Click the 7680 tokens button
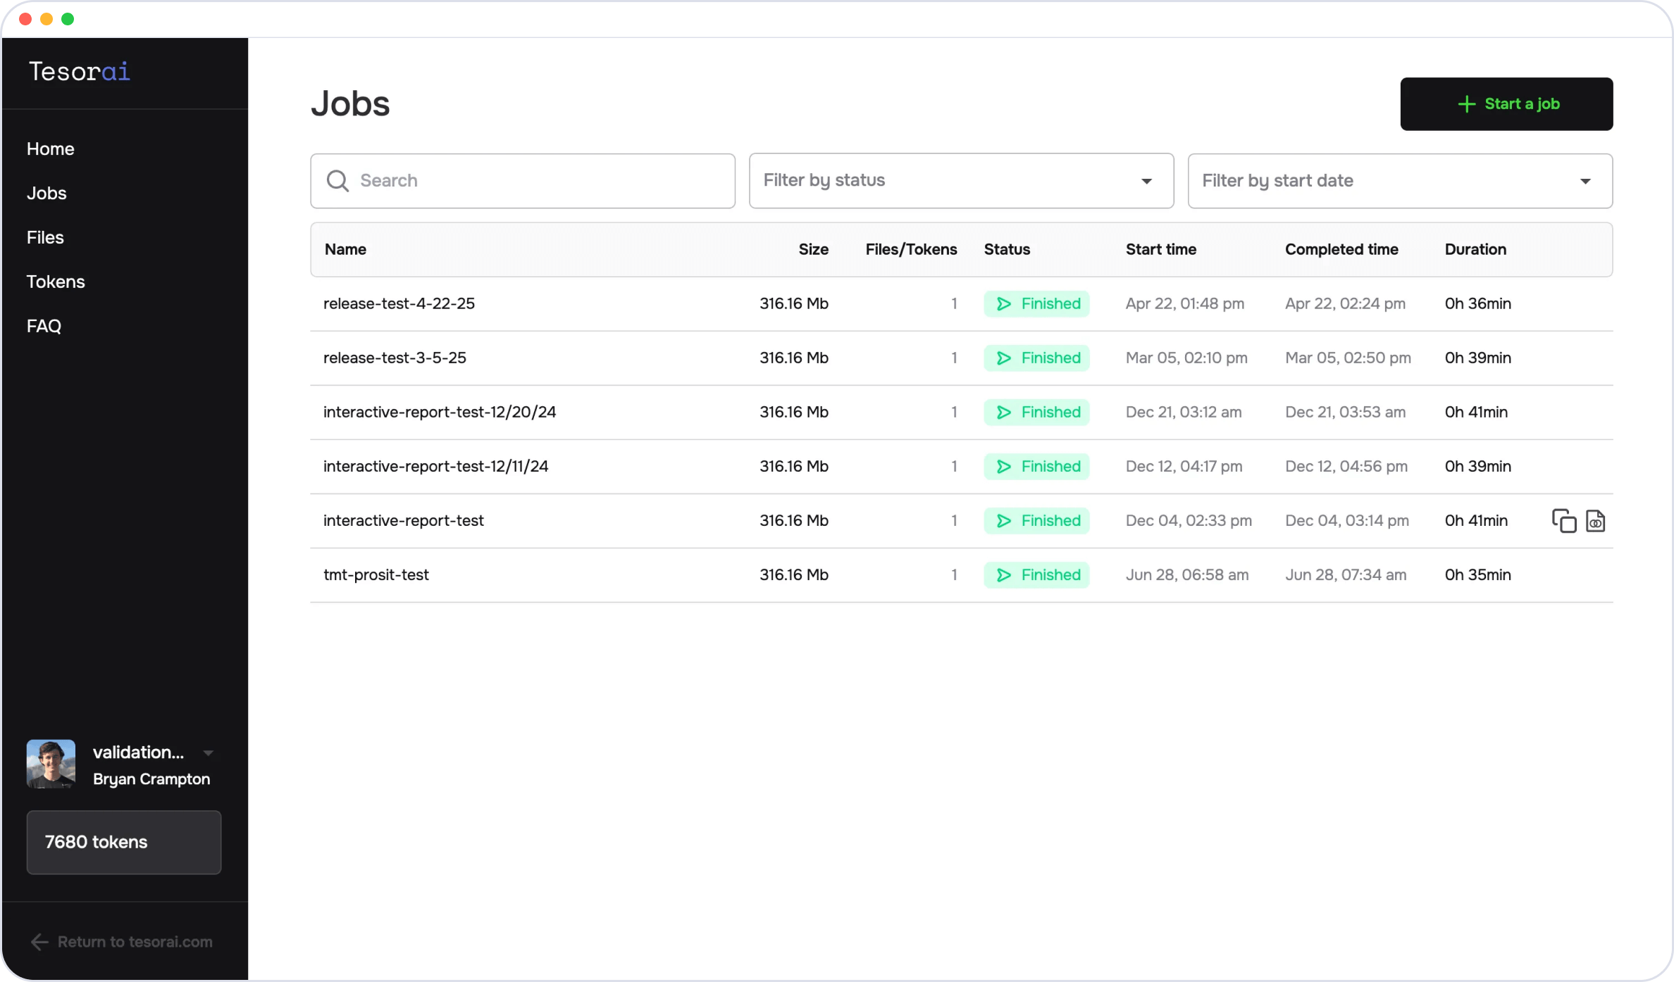Viewport: 1674px width, 982px height. click(124, 842)
